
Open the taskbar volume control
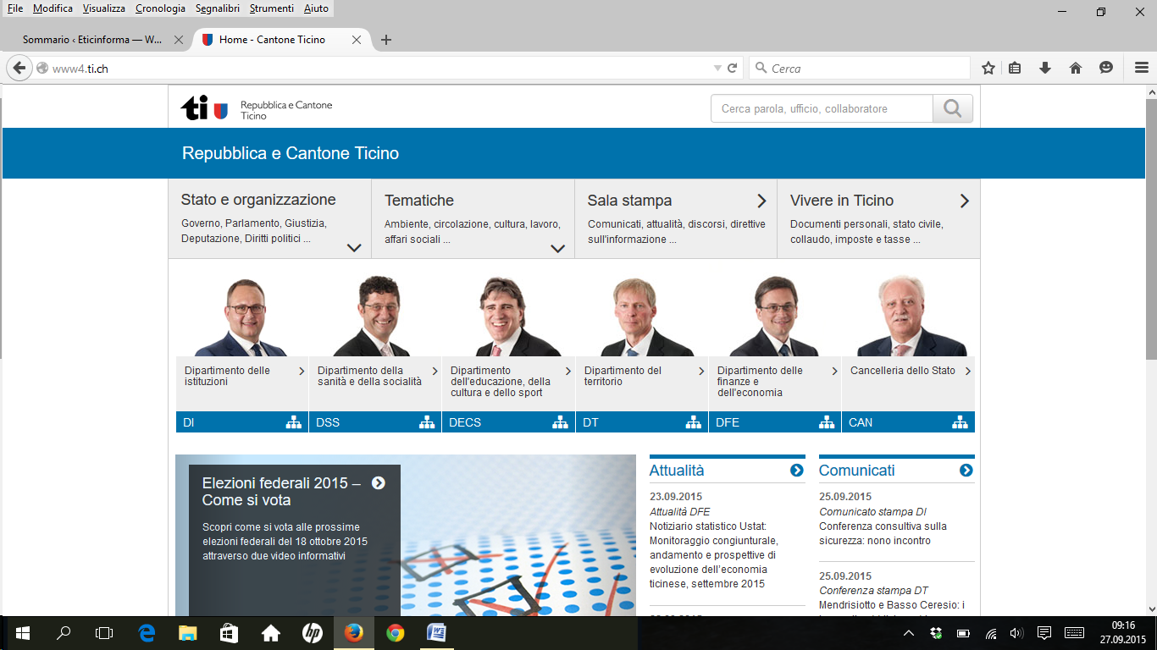tap(1016, 633)
